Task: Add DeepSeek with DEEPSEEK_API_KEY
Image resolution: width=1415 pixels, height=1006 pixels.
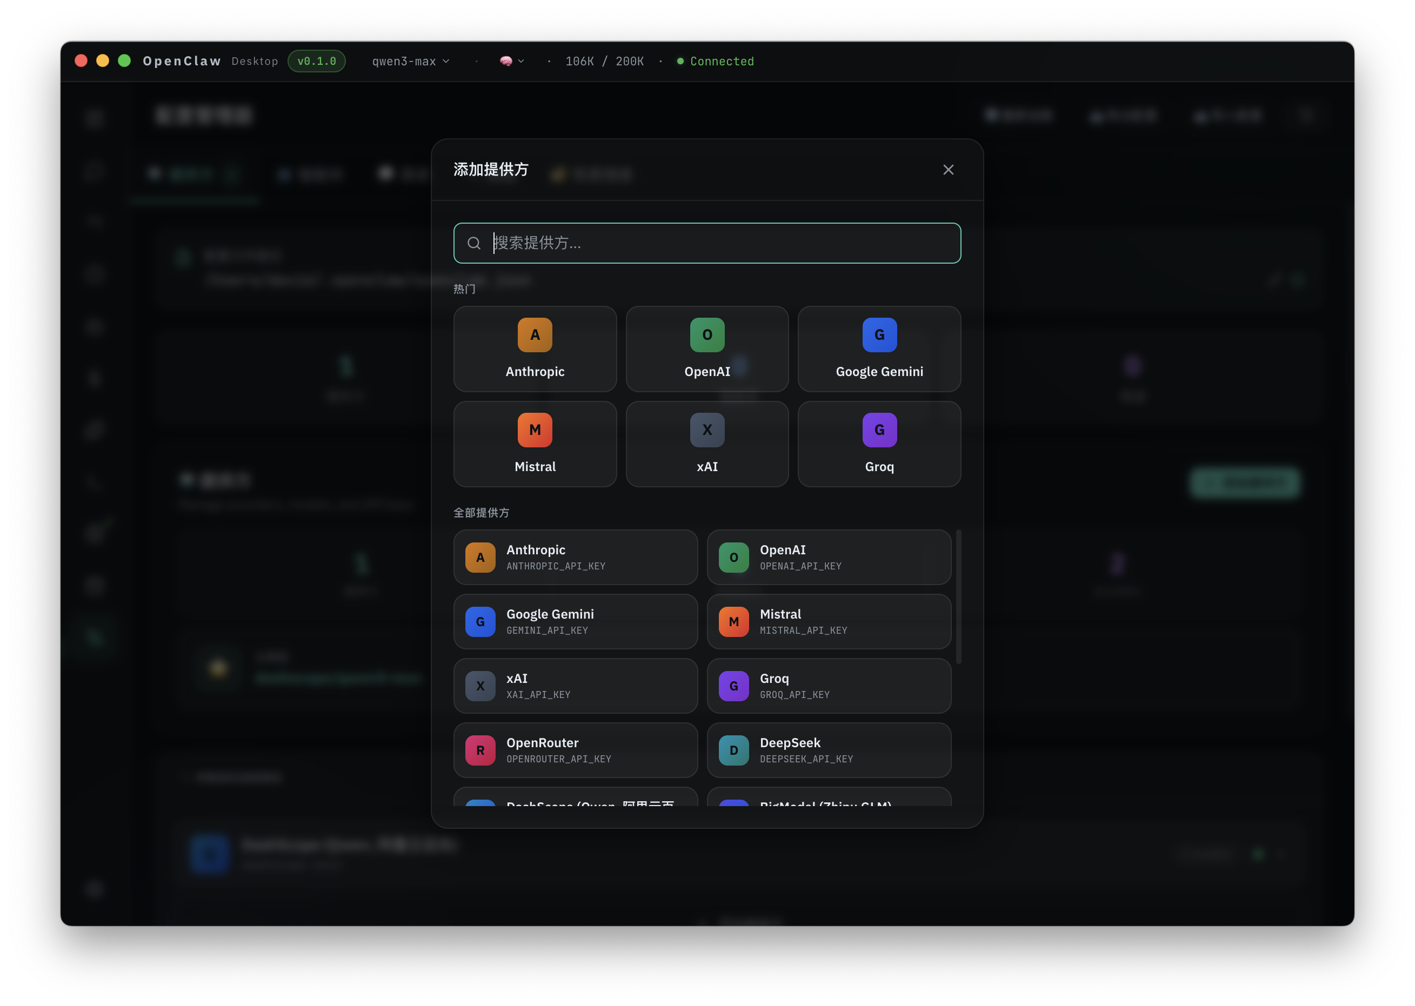Action: 829,749
